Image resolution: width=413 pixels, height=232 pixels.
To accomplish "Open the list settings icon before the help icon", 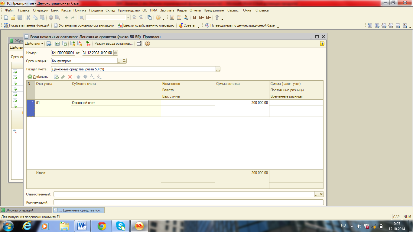I will point(139,43).
